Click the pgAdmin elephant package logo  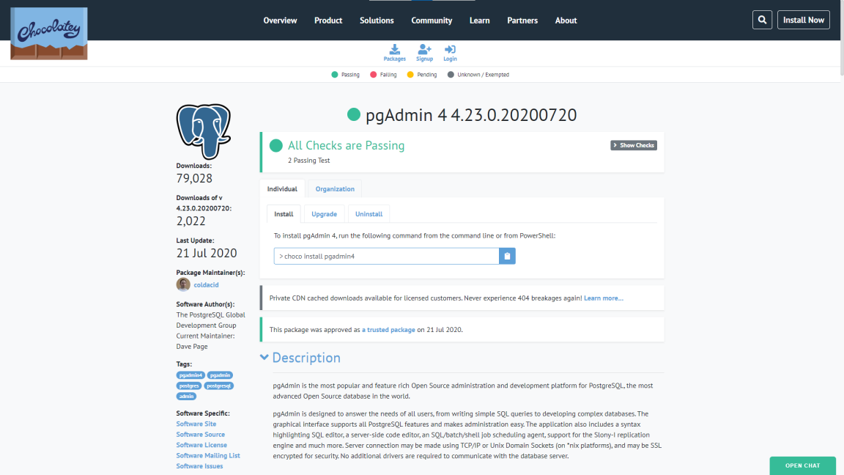point(204,131)
